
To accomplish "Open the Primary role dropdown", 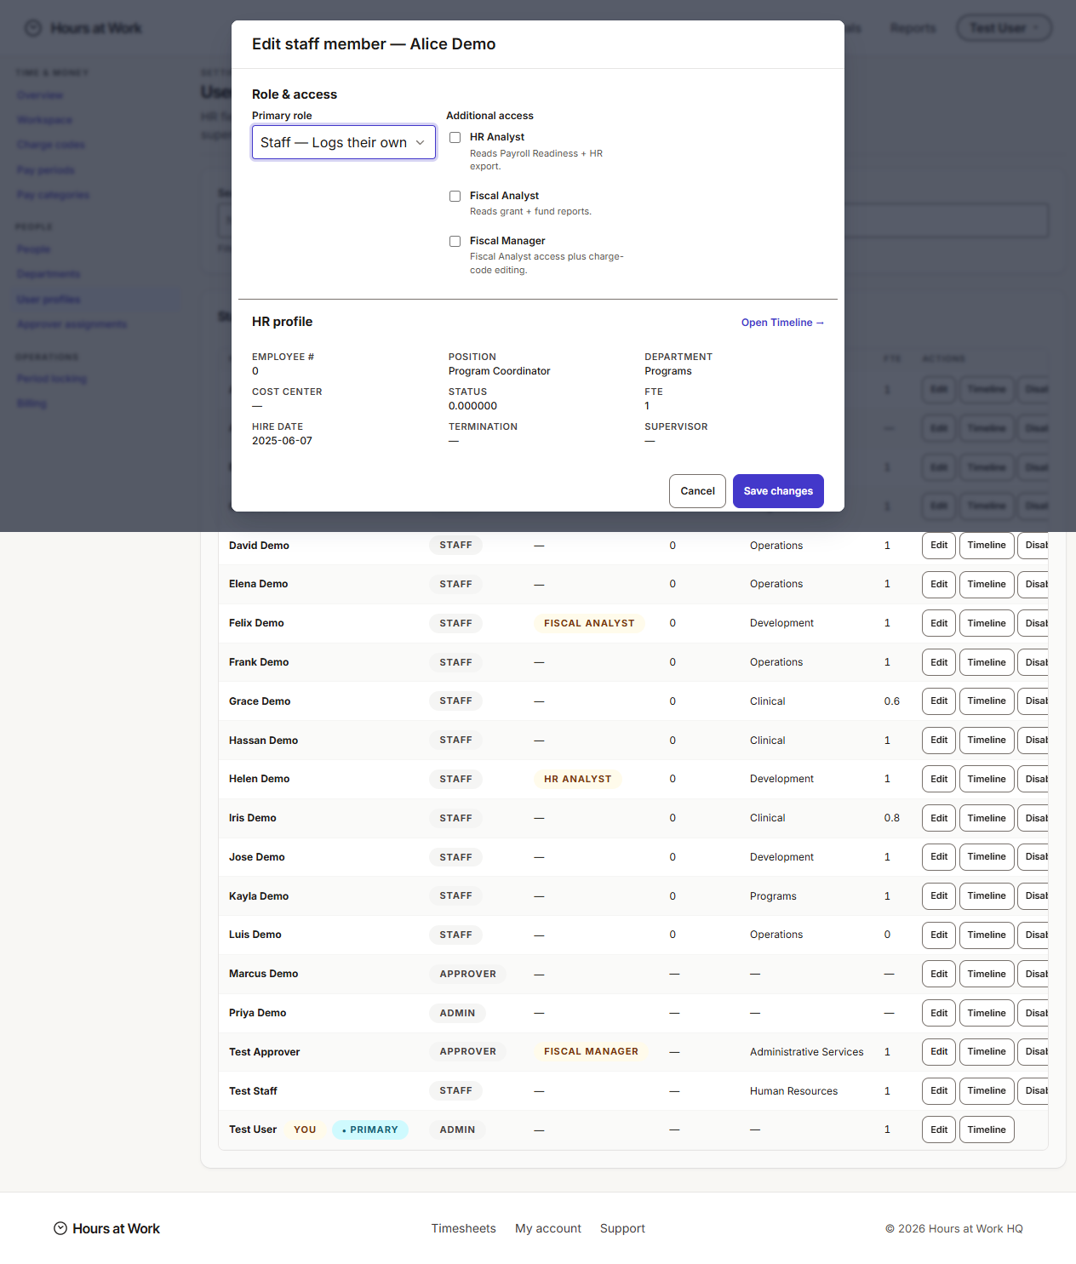I will (x=344, y=142).
